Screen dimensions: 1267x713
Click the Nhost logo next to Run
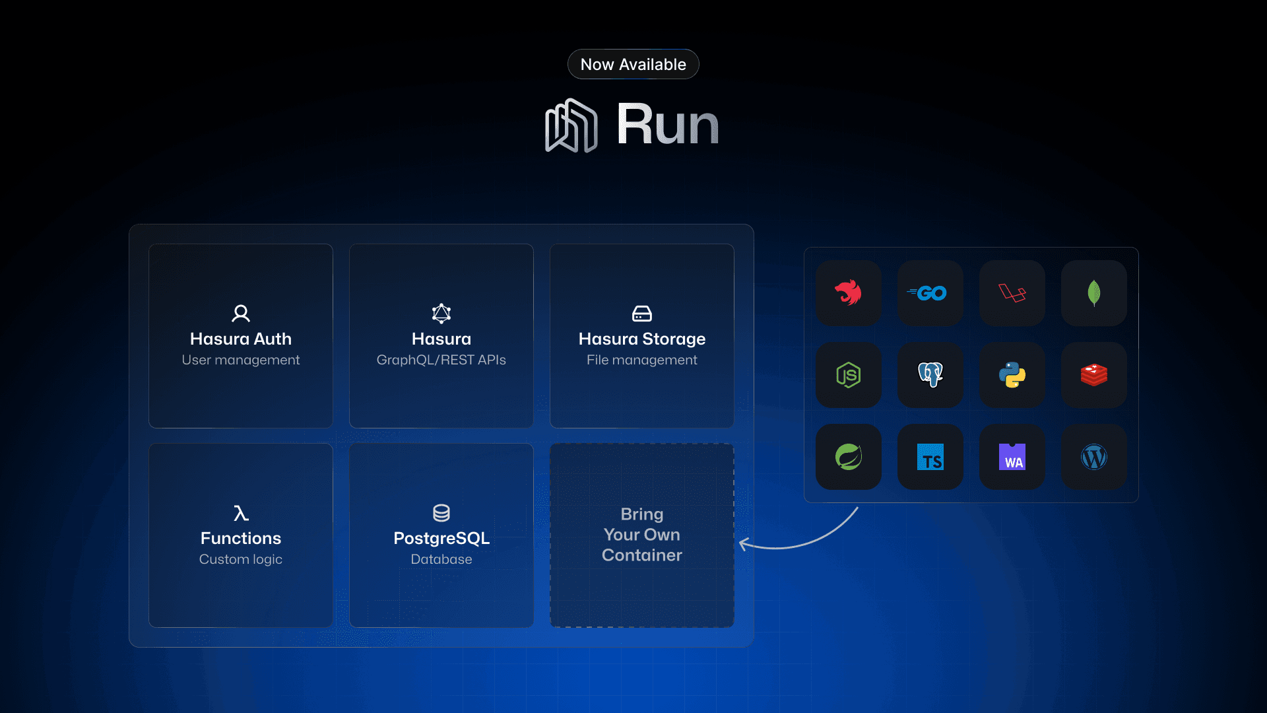[571, 125]
